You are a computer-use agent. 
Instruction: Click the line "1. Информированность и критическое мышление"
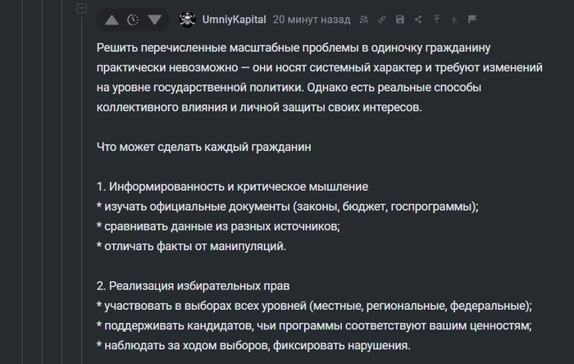pos(231,186)
